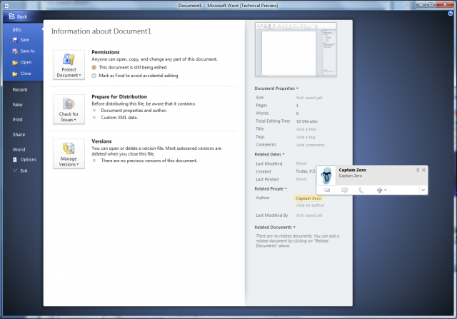Screen dimensions: 457x319
Task: Click Captain Zero's avatar picture
Action: click(326, 176)
